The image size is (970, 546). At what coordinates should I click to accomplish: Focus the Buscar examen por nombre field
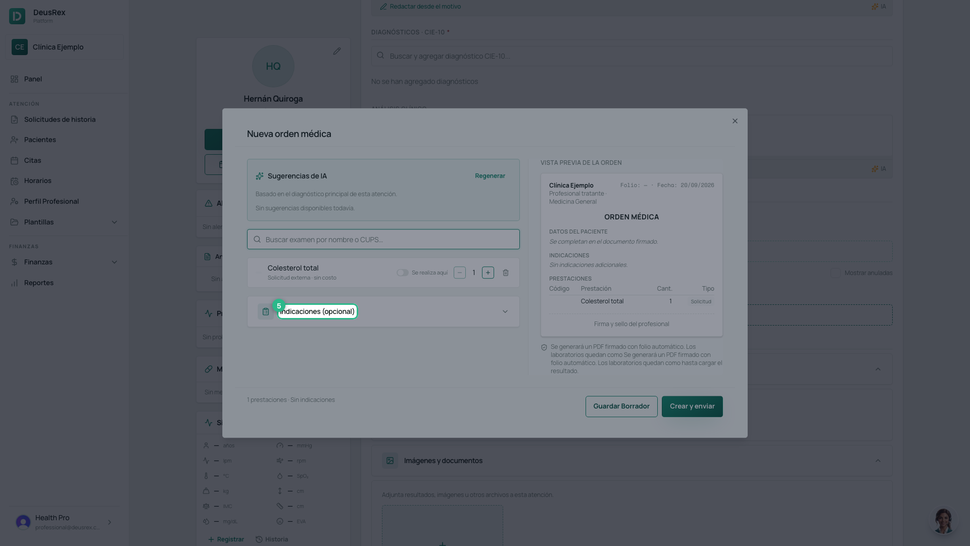pyautogui.click(x=383, y=240)
